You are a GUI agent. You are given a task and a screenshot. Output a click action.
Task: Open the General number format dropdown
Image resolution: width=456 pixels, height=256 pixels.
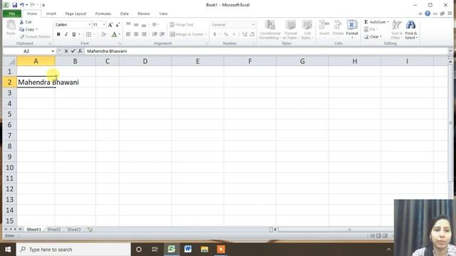tap(253, 25)
